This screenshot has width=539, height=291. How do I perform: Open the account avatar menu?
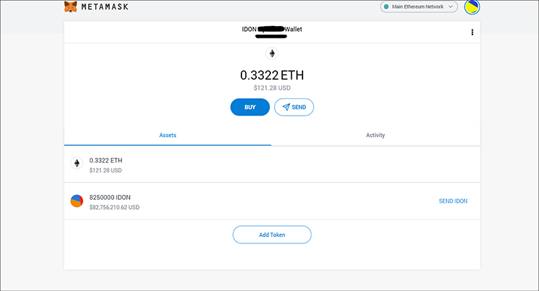tap(472, 7)
